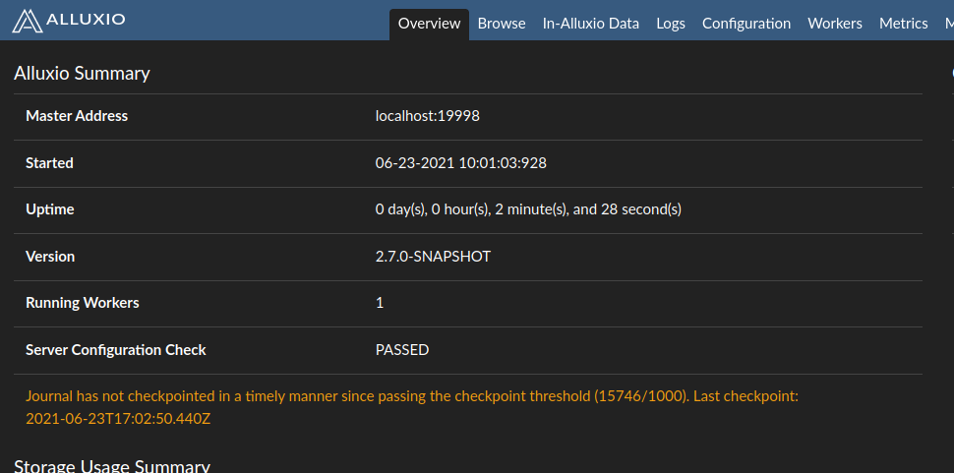Select the Running Workers label
The image size is (954, 473).
[x=83, y=303]
